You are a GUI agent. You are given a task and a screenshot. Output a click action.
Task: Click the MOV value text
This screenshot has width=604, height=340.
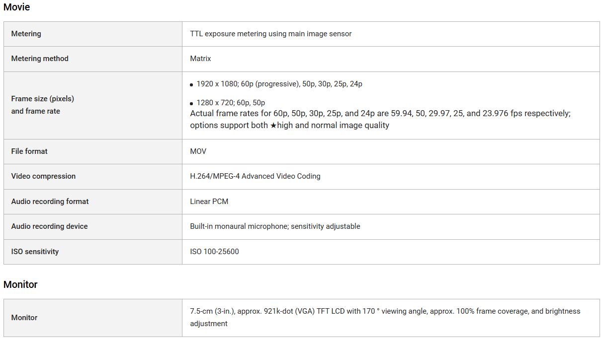(198, 151)
